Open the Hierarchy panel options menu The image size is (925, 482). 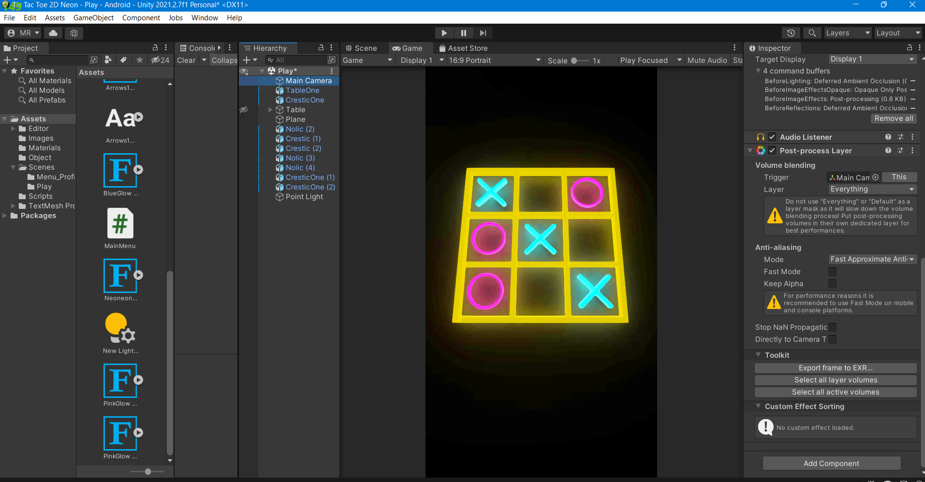[x=331, y=47]
